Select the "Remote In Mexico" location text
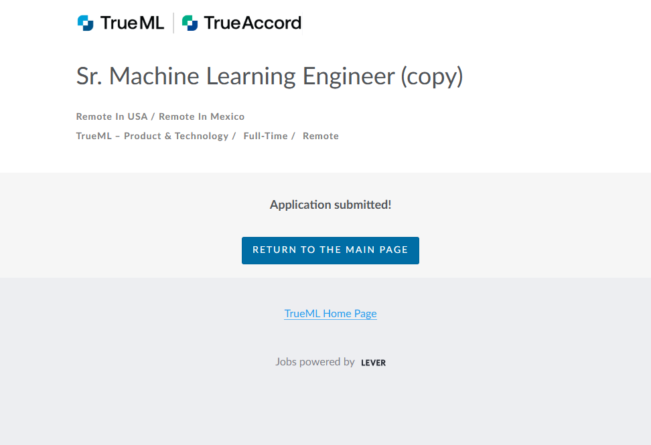Viewport: 651px width, 445px height. pos(202,116)
